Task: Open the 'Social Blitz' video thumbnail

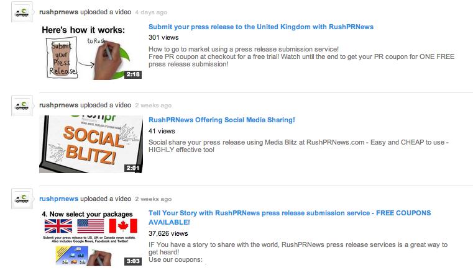Action: pyautogui.click(x=91, y=144)
